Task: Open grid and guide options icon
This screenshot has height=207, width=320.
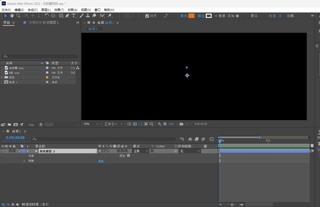Action: click(x=151, y=124)
